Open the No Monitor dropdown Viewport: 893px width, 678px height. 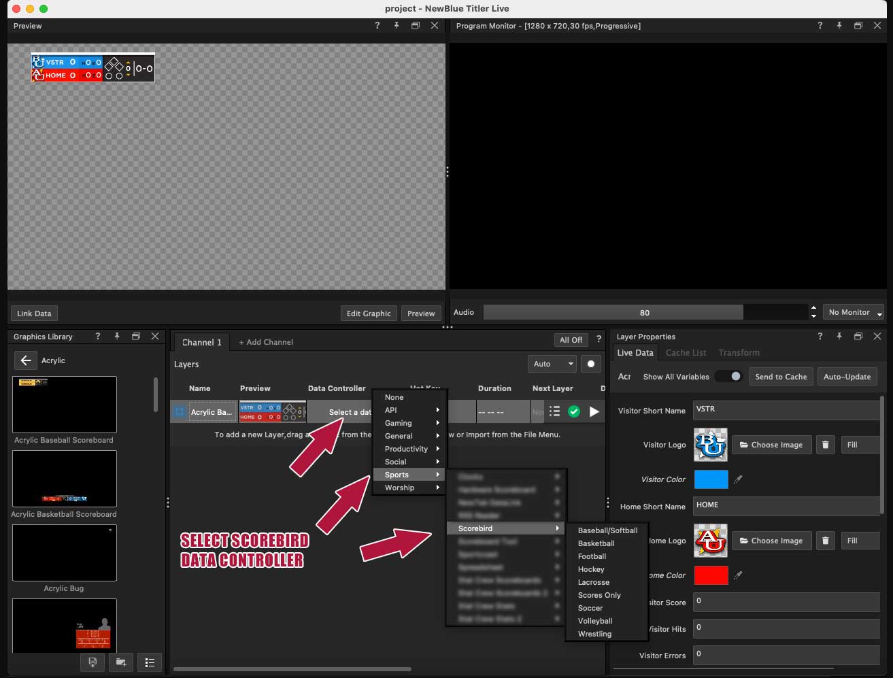point(854,312)
